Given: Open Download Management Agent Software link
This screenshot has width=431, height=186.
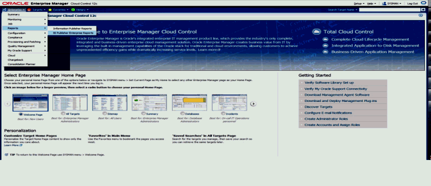Looking at the screenshot, I should [337, 95].
